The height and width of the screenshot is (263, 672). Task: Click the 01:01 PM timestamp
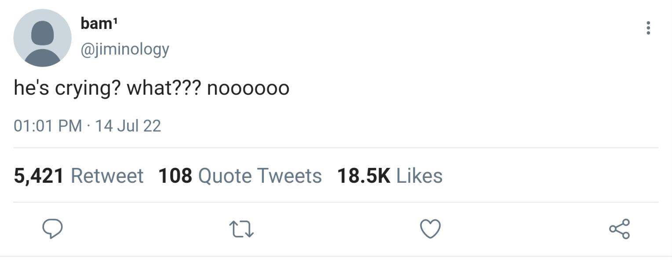pyautogui.click(x=47, y=126)
